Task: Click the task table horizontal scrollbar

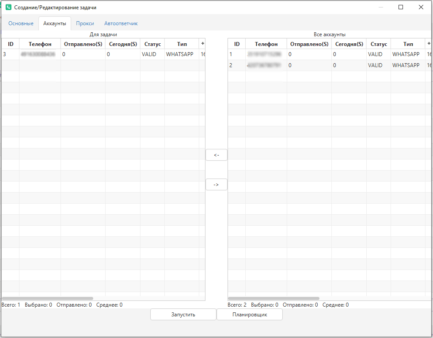Action: [48, 299]
